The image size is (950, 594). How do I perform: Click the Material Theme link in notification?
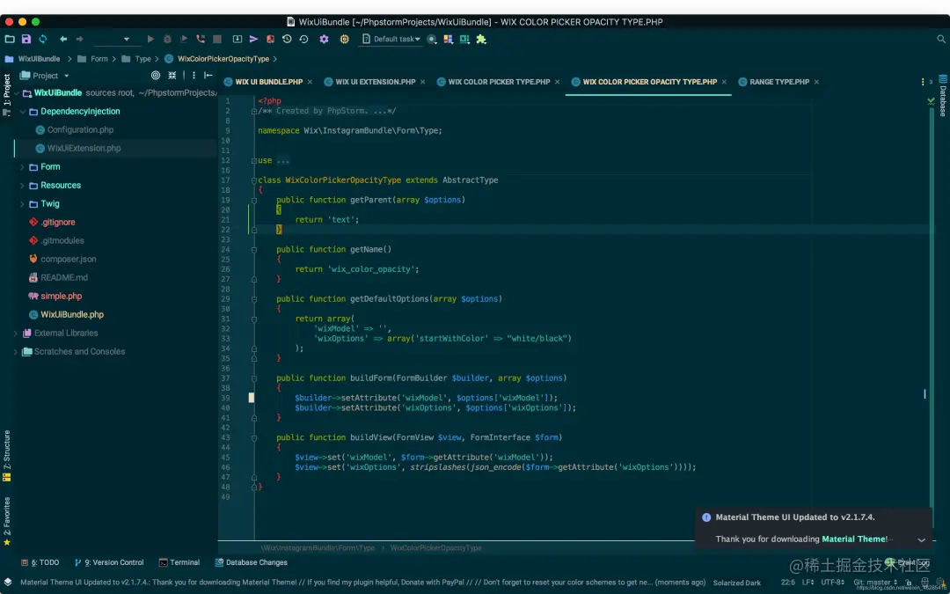point(855,539)
